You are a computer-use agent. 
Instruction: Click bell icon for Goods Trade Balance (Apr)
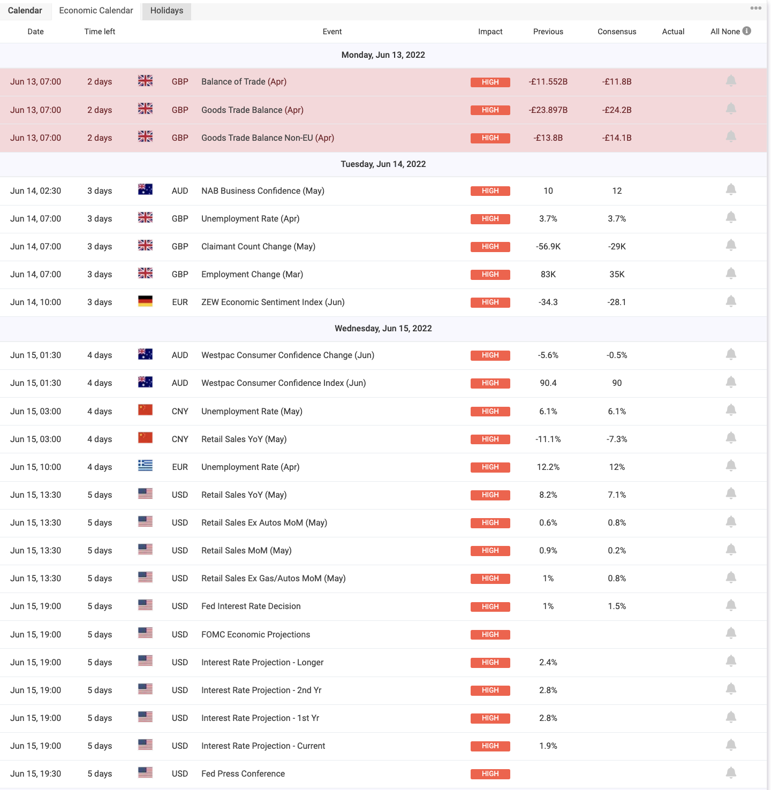731,109
